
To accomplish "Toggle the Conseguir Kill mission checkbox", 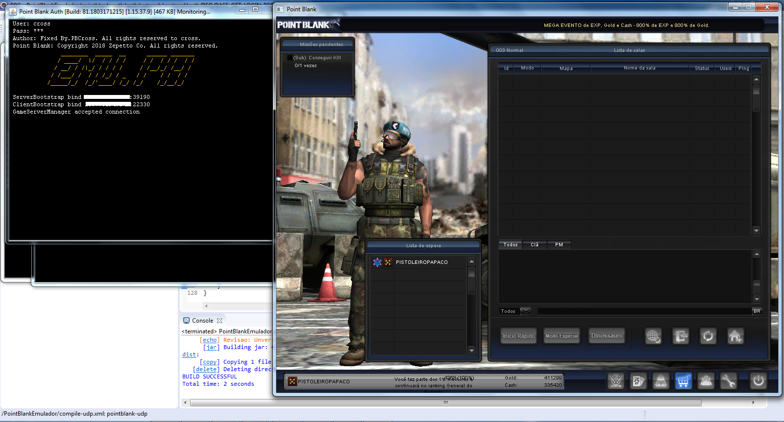I will [290, 58].
